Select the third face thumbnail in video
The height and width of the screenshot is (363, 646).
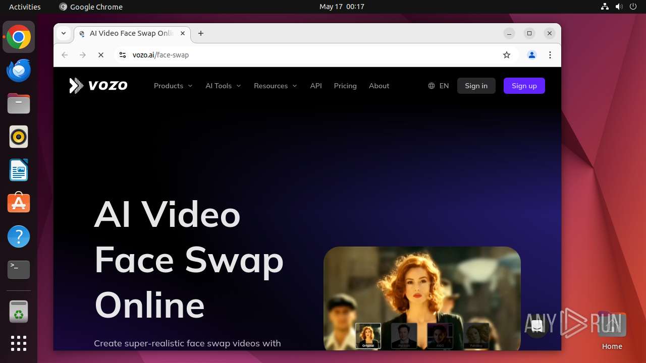440,336
